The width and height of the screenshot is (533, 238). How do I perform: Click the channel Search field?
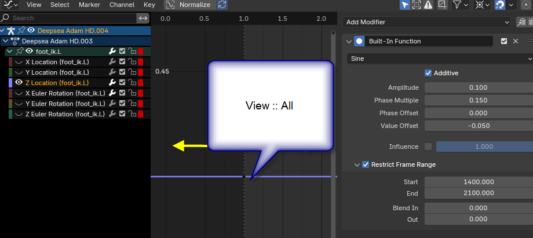click(69, 18)
